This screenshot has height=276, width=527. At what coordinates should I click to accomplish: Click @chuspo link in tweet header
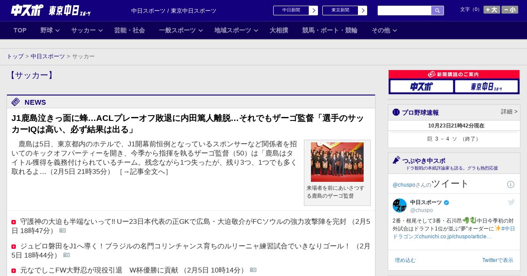click(x=404, y=185)
